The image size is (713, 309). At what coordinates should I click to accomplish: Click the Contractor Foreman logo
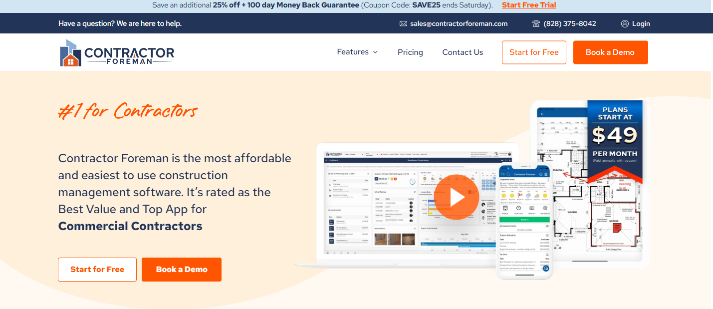click(117, 52)
